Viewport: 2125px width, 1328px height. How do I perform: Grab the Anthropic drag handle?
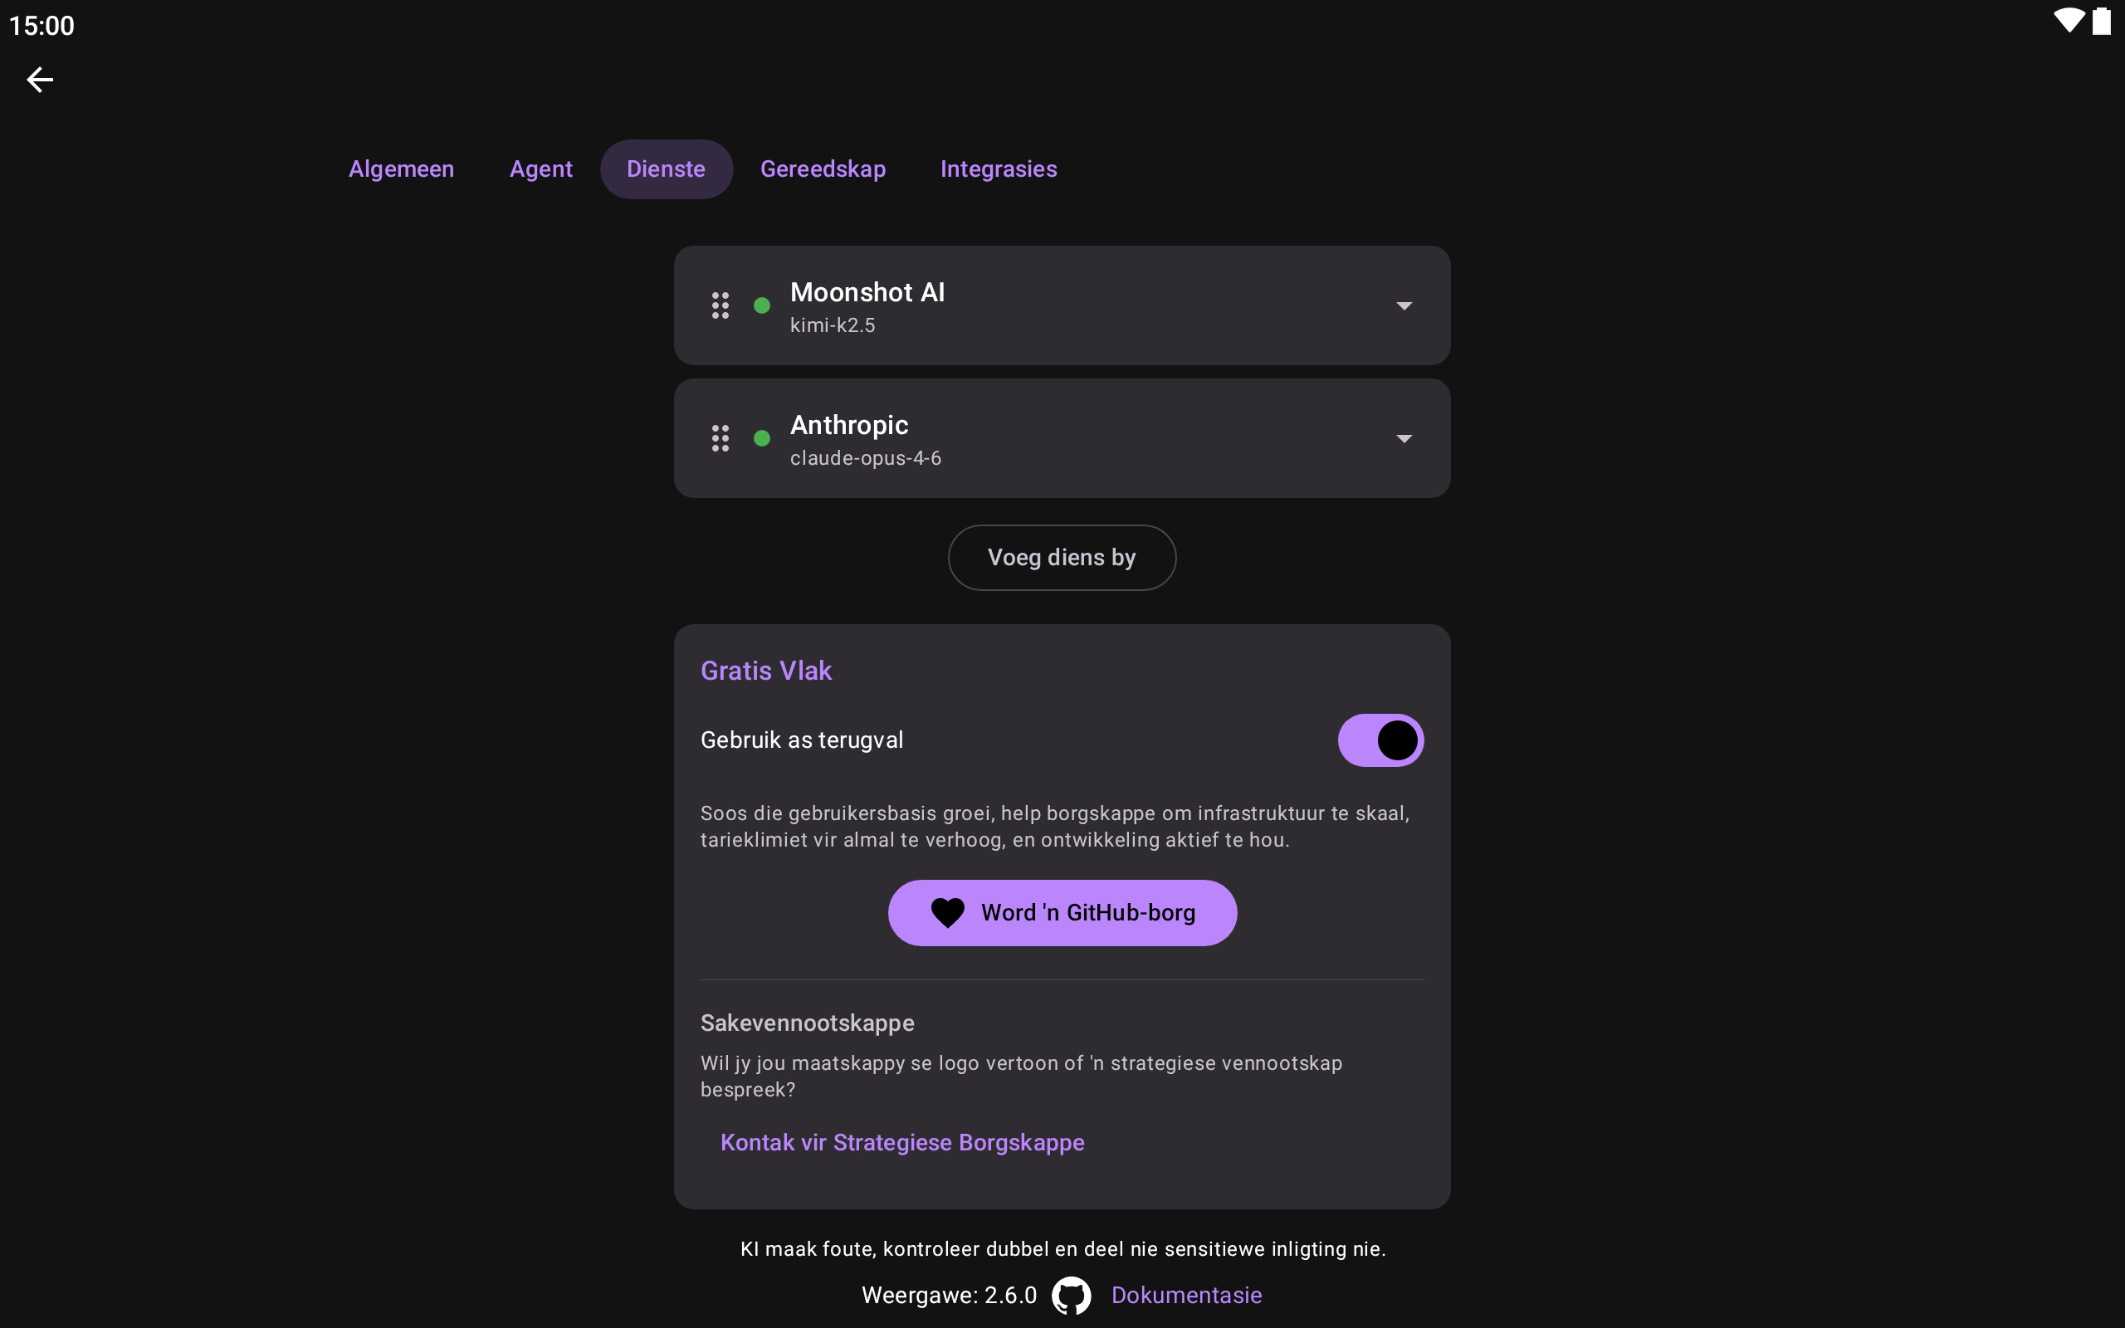click(x=720, y=438)
